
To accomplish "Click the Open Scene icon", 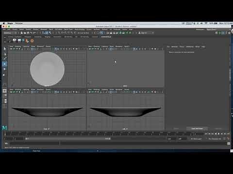I will 25,33.
